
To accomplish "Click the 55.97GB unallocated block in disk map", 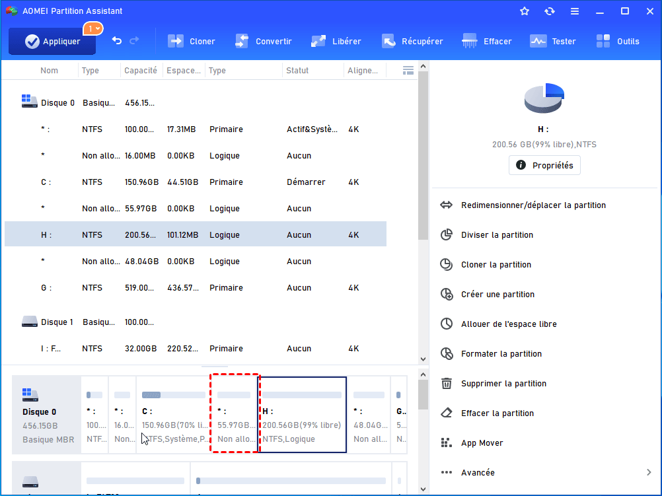I will [234, 414].
